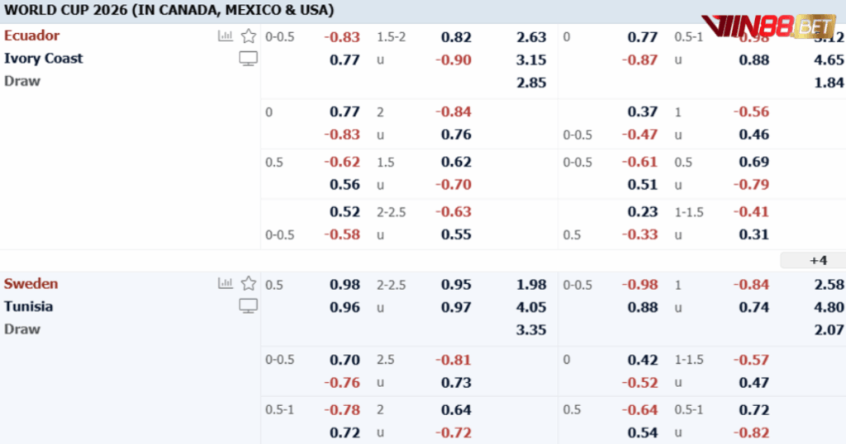Screen dimensions: 846x444
Task: Open Sweden team name link
Action: (x=31, y=283)
